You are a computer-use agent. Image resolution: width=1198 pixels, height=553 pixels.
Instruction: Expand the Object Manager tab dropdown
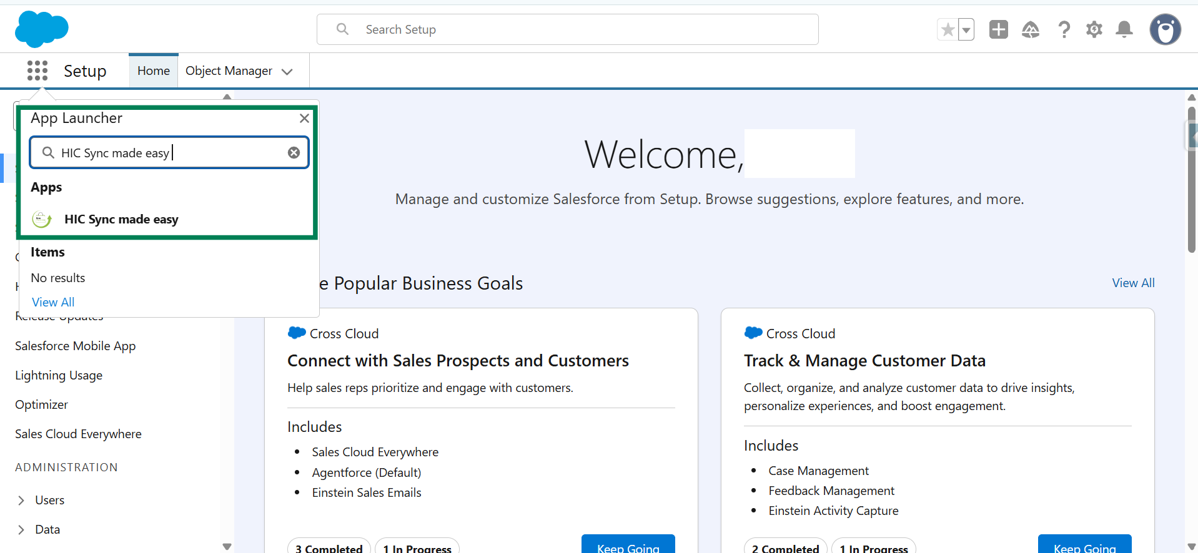click(x=287, y=72)
